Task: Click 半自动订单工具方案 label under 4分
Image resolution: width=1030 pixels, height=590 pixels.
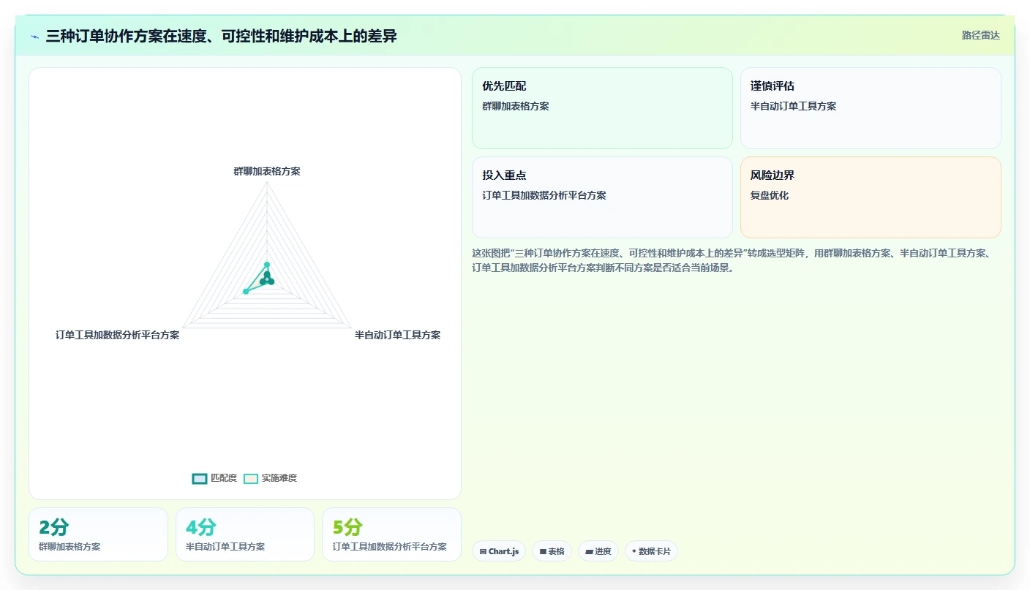Action: pos(225,547)
